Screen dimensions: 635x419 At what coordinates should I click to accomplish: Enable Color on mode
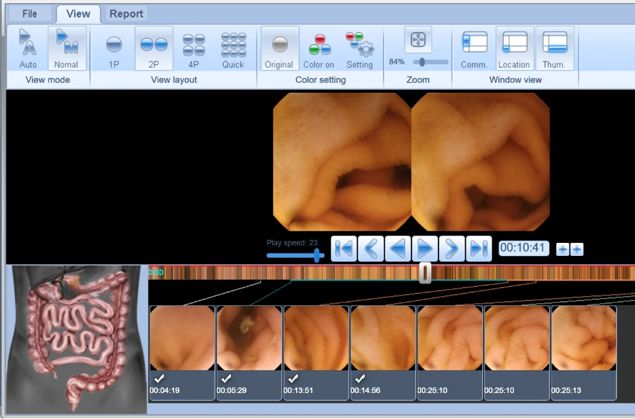pos(319,48)
